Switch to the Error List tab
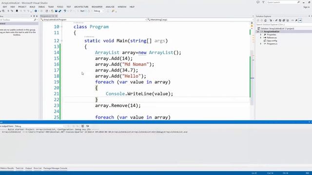The image size is (312, 175). coord(38,168)
